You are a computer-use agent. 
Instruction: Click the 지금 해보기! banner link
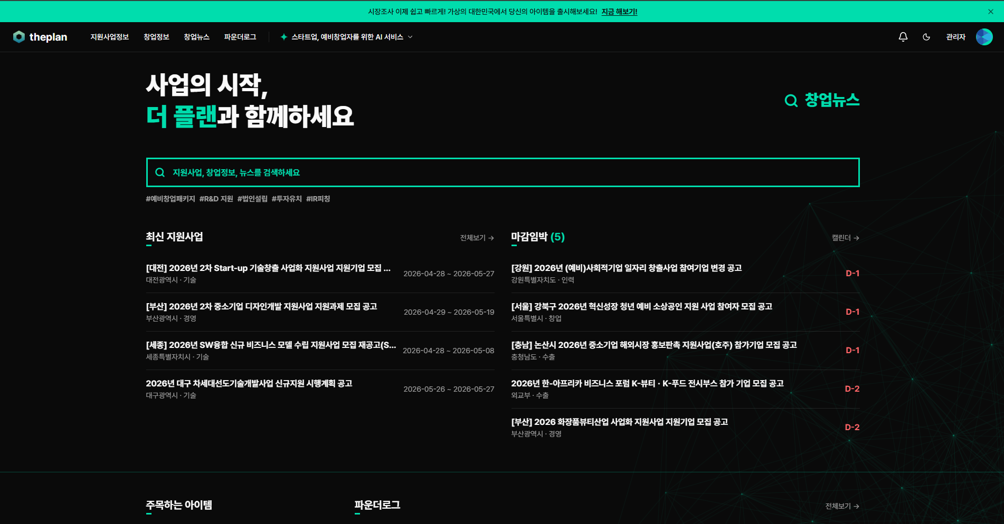(x=619, y=12)
